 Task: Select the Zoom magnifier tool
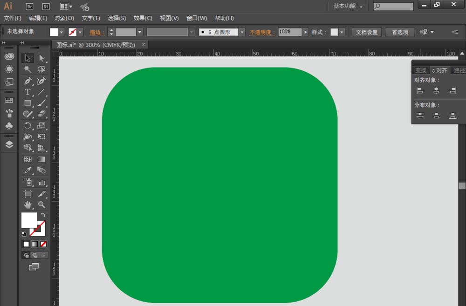click(x=41, y=204)
